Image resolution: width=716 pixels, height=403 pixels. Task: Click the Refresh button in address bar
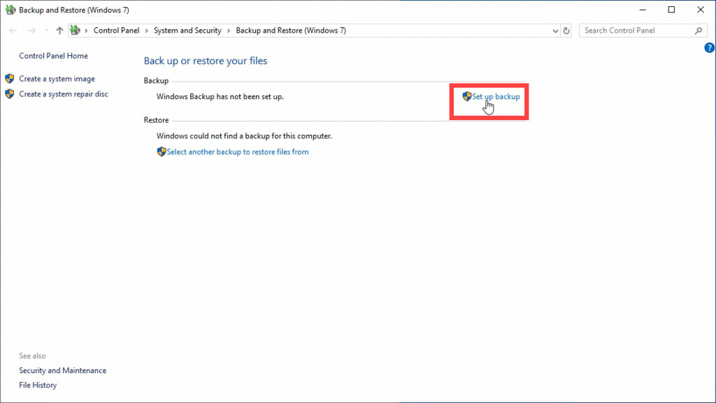coord(566,31)
